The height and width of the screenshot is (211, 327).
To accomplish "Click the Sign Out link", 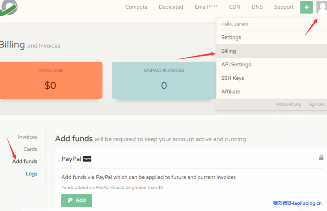I will [316, 104].
